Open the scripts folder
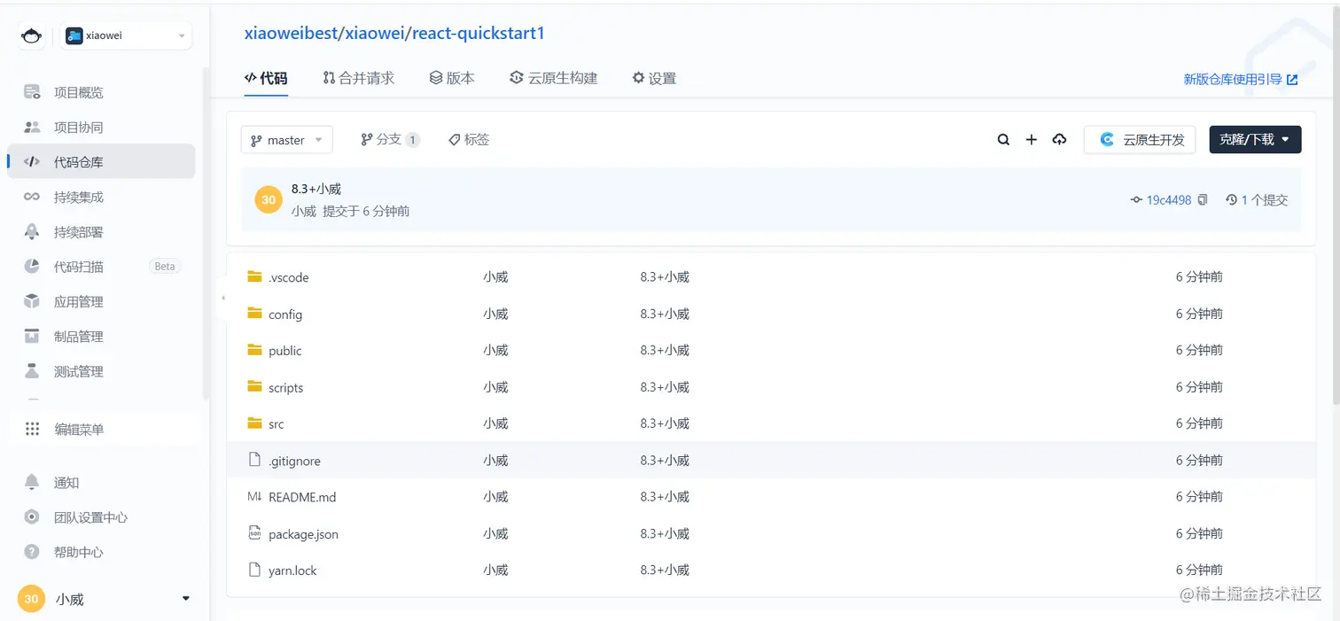The image size is (1340, 621). click(x=286, y=388)
